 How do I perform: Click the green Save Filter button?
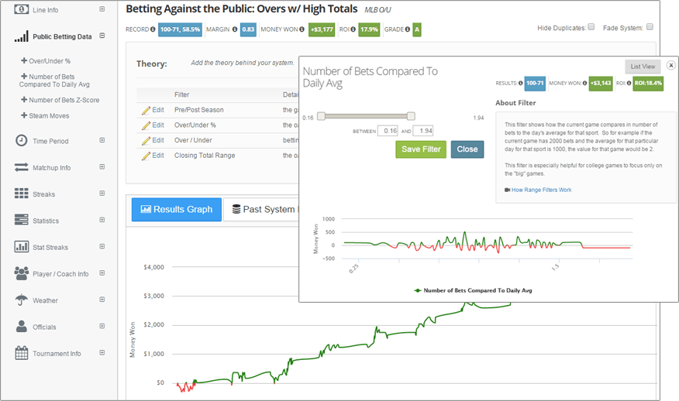pyautogui.click(x=421, y=149)
